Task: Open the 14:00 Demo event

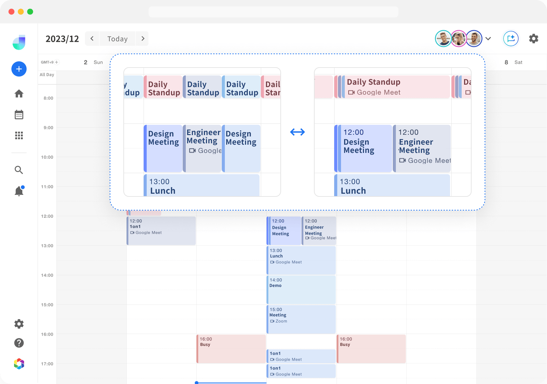Action: click(301, 290)
